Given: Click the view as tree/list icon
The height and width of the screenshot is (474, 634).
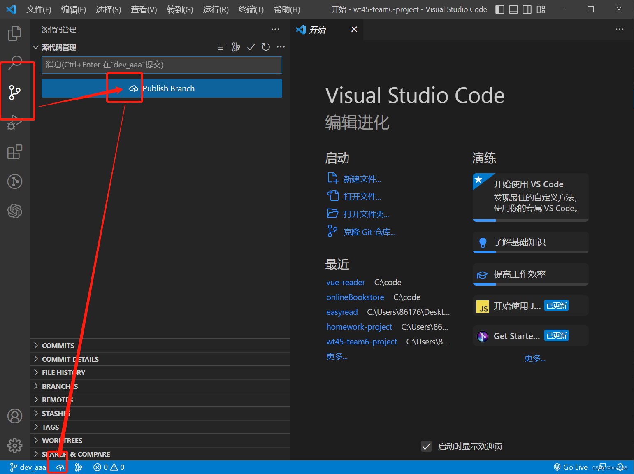Looking at the screenshot, I should tap(221, 47).
